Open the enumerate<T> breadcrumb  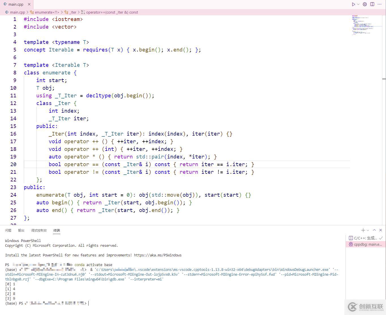pyautogui.click(x=47, y=12)
